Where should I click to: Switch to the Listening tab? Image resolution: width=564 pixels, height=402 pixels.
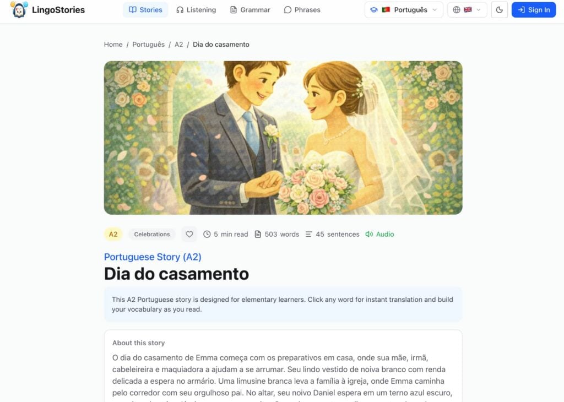(x=196, y=10)
